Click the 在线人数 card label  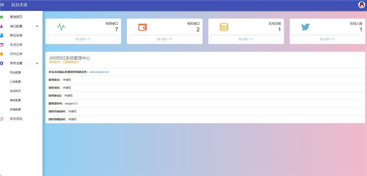pyautogui.click(x=356, y=23)
